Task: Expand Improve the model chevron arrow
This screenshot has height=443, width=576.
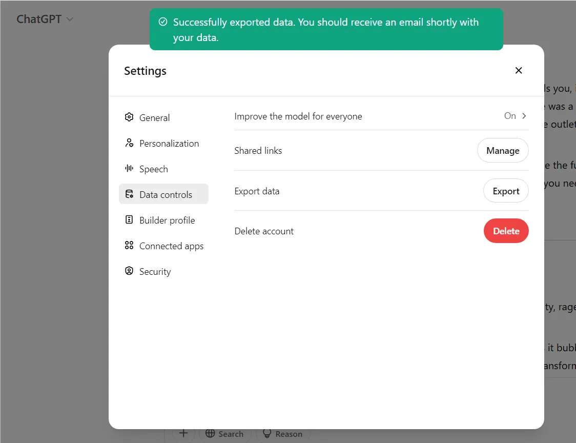Action: point(524,116)
